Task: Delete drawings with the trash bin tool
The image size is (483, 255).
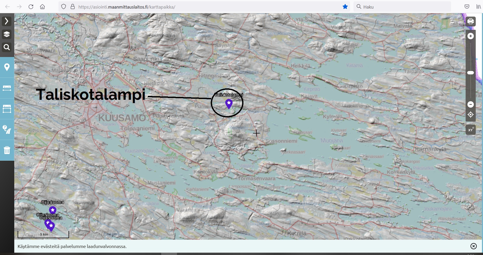Action: point(7,150)
